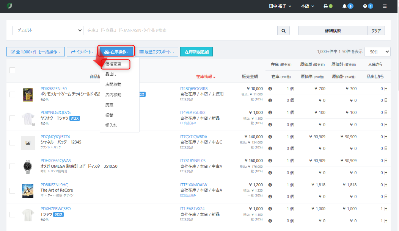This screenshot has height=231, width=399.
Task: Open product link PDHG0F64QWAS
Action: pos(56,161)
